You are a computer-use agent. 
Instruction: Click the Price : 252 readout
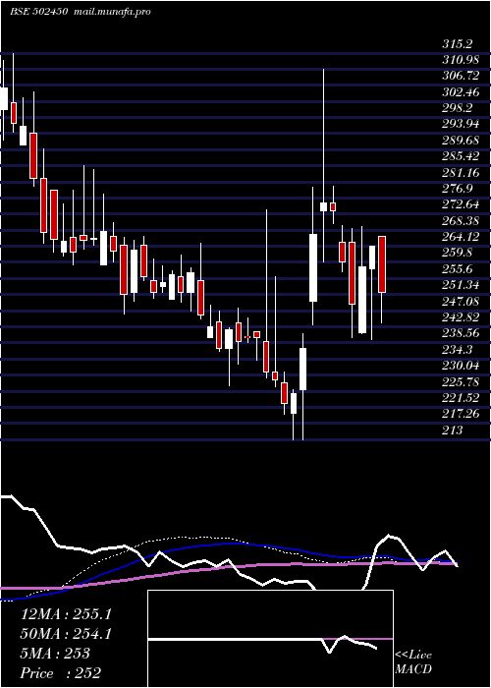(61, 673)
